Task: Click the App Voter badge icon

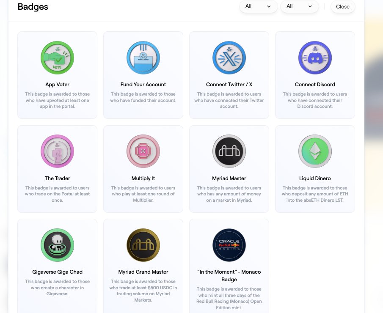Action: pyautogui.click(x=57, y=58)
